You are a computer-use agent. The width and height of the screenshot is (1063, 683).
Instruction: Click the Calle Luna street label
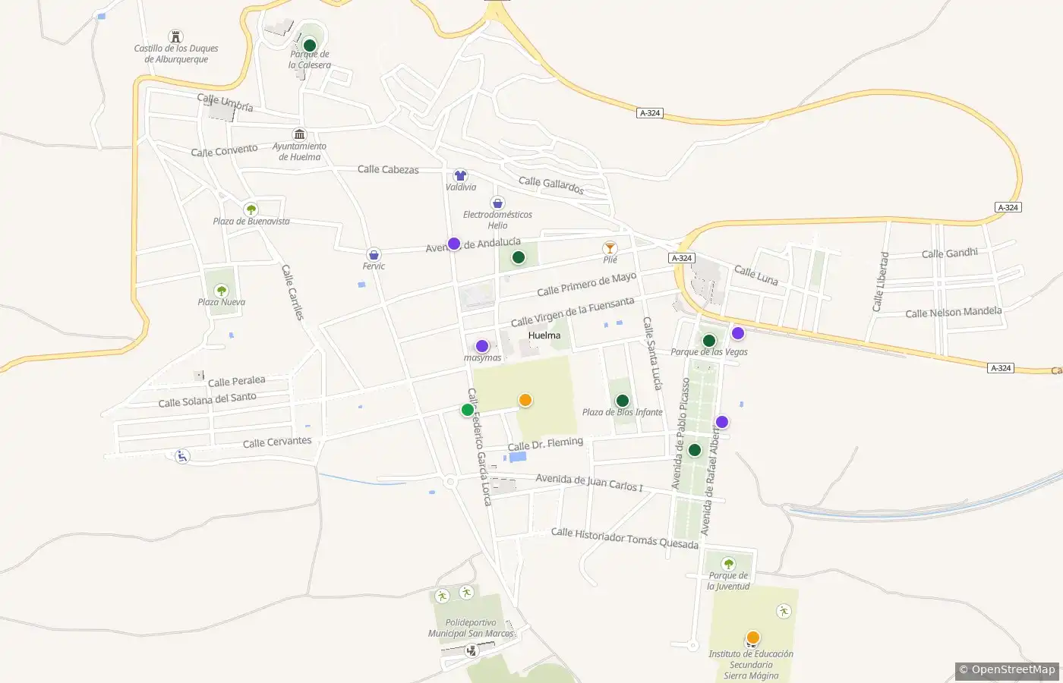coord(756,275)
